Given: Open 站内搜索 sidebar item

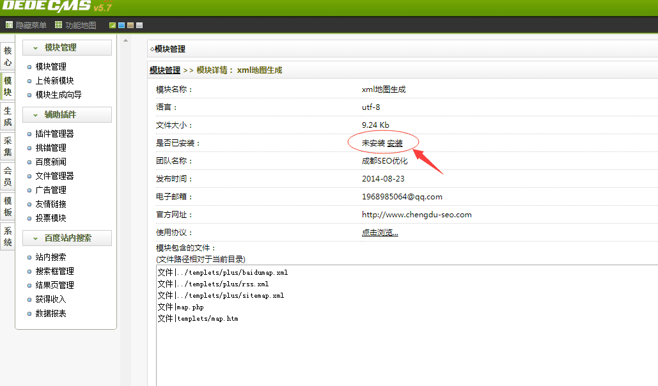Looking at the screenshot, I should point(51,257).
